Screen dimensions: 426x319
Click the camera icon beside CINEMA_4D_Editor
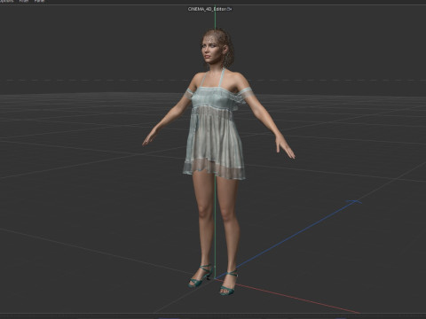pos(230,9)
